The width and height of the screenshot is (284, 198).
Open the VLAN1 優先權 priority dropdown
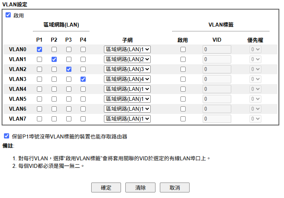click(255, 60)
